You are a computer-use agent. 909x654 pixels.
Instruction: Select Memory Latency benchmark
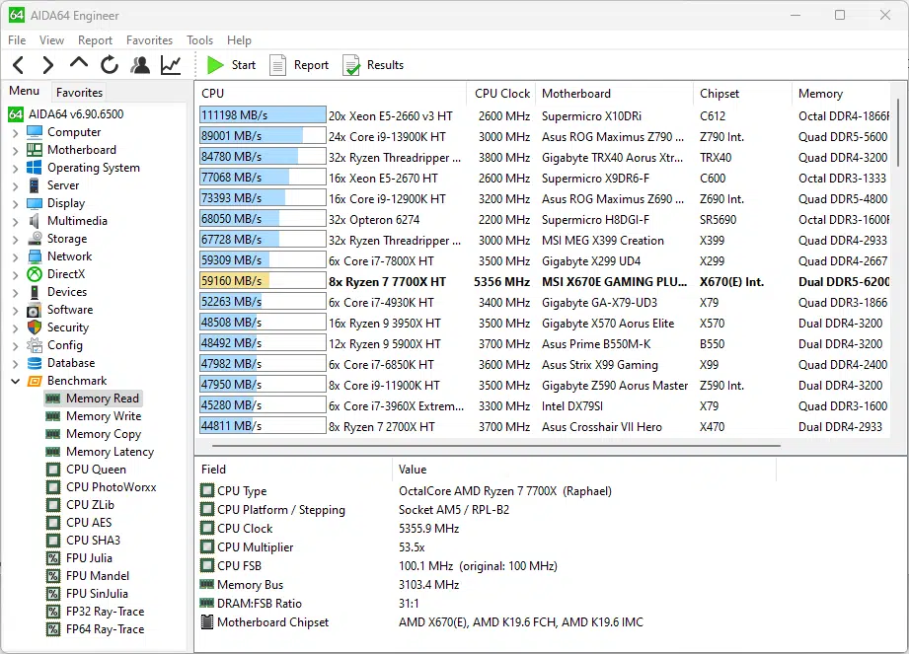[110, 452]
